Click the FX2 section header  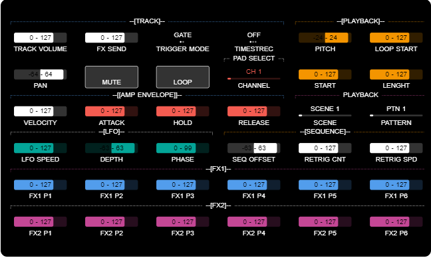tap(218, 205)
